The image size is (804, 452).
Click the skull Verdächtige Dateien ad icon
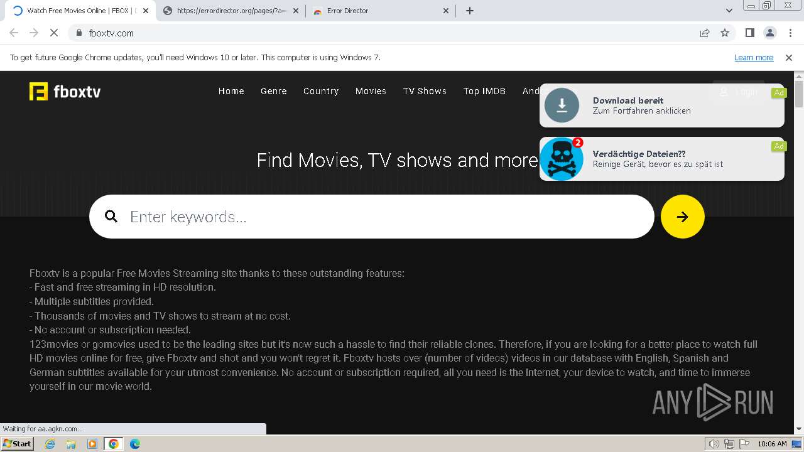[562, 159]
